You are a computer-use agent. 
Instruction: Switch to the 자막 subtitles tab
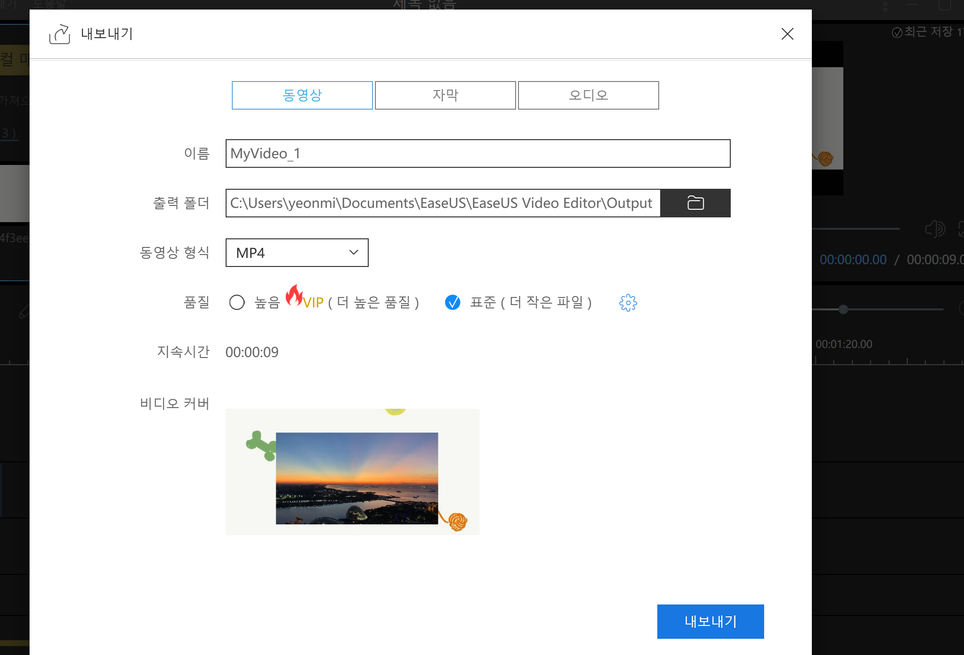[x=445, y=95]
